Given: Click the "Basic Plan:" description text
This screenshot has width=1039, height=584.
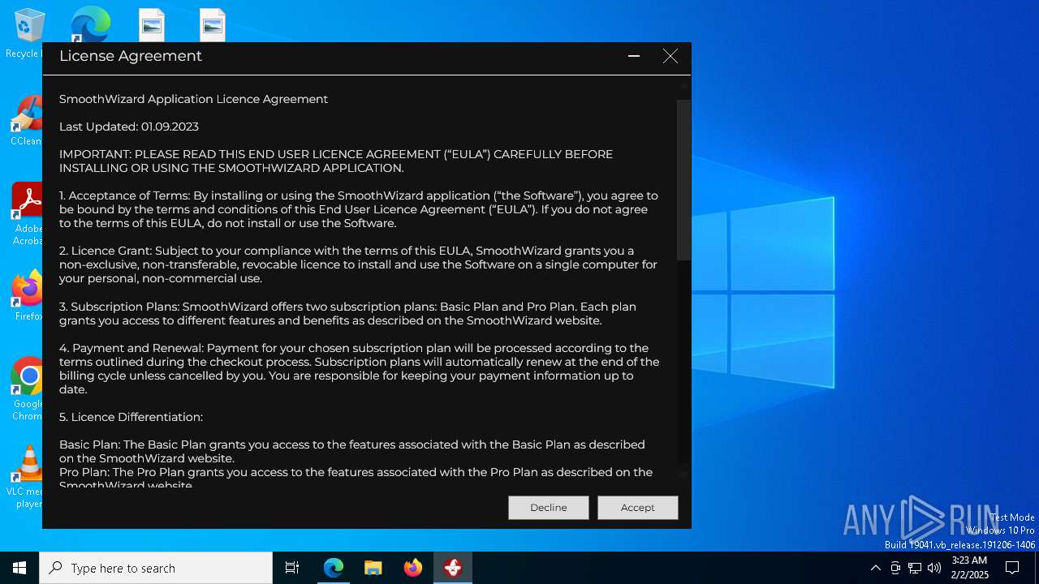Looking at the screenshot, I should point(352,452).
